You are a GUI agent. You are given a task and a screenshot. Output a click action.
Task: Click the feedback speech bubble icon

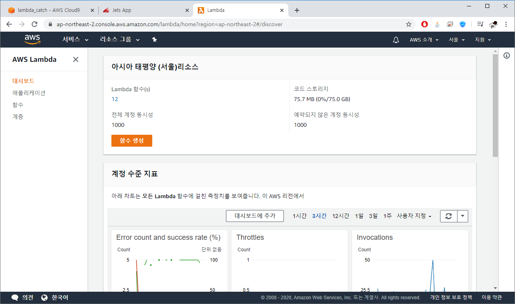click(15, 298)
